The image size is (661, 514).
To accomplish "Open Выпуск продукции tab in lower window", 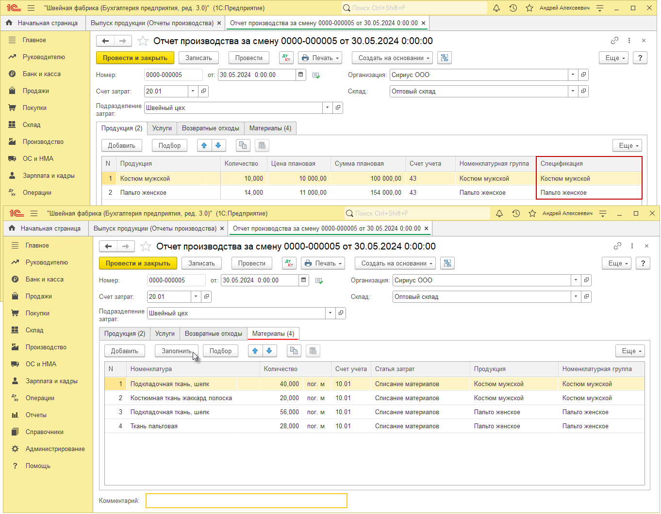I will (155, 228).
